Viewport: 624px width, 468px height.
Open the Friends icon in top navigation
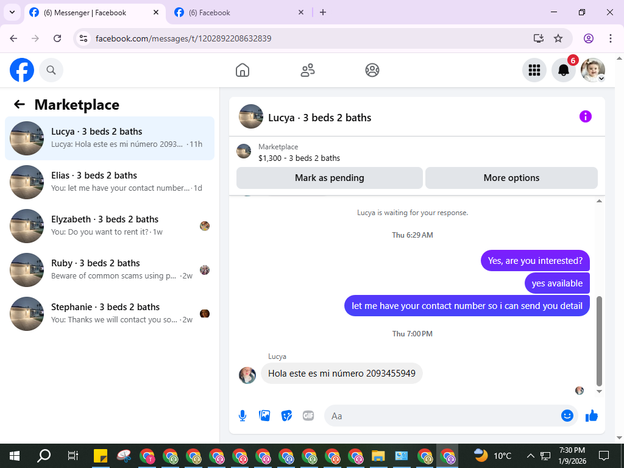coord(307,70)
